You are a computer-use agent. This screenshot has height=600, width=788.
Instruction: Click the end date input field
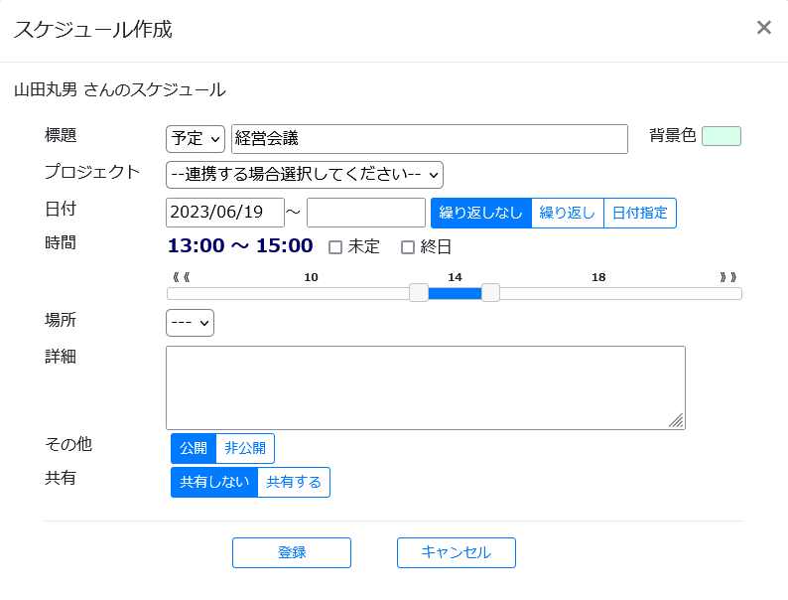(x=366, y=213)
